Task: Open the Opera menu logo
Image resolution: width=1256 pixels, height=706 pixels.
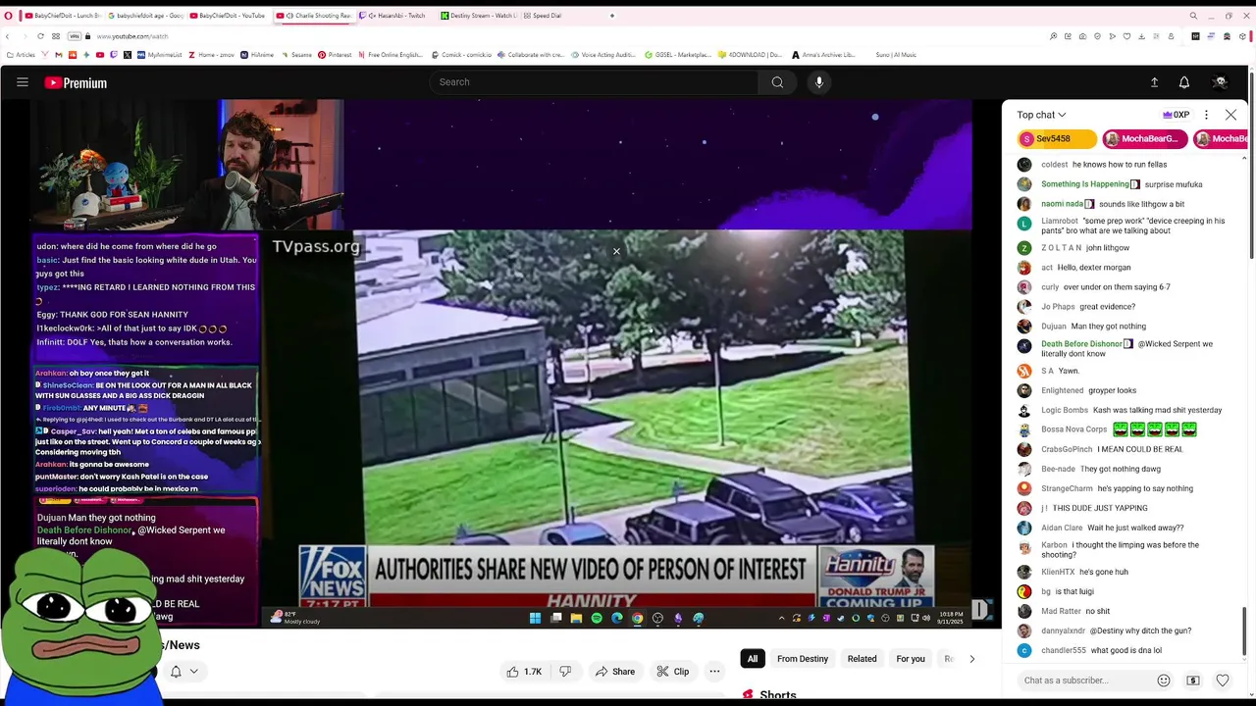Action: click(x=9, y=16)
